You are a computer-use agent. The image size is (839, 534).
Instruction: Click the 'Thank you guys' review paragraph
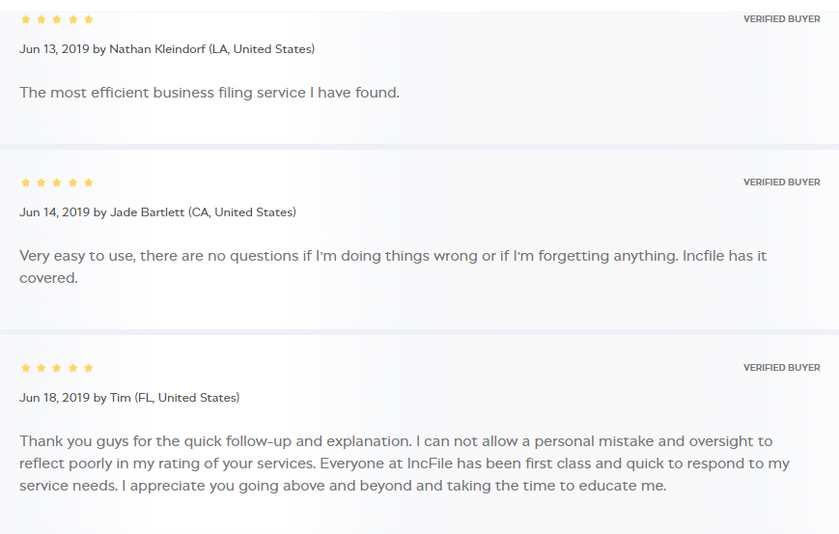[x=405, y=464]
